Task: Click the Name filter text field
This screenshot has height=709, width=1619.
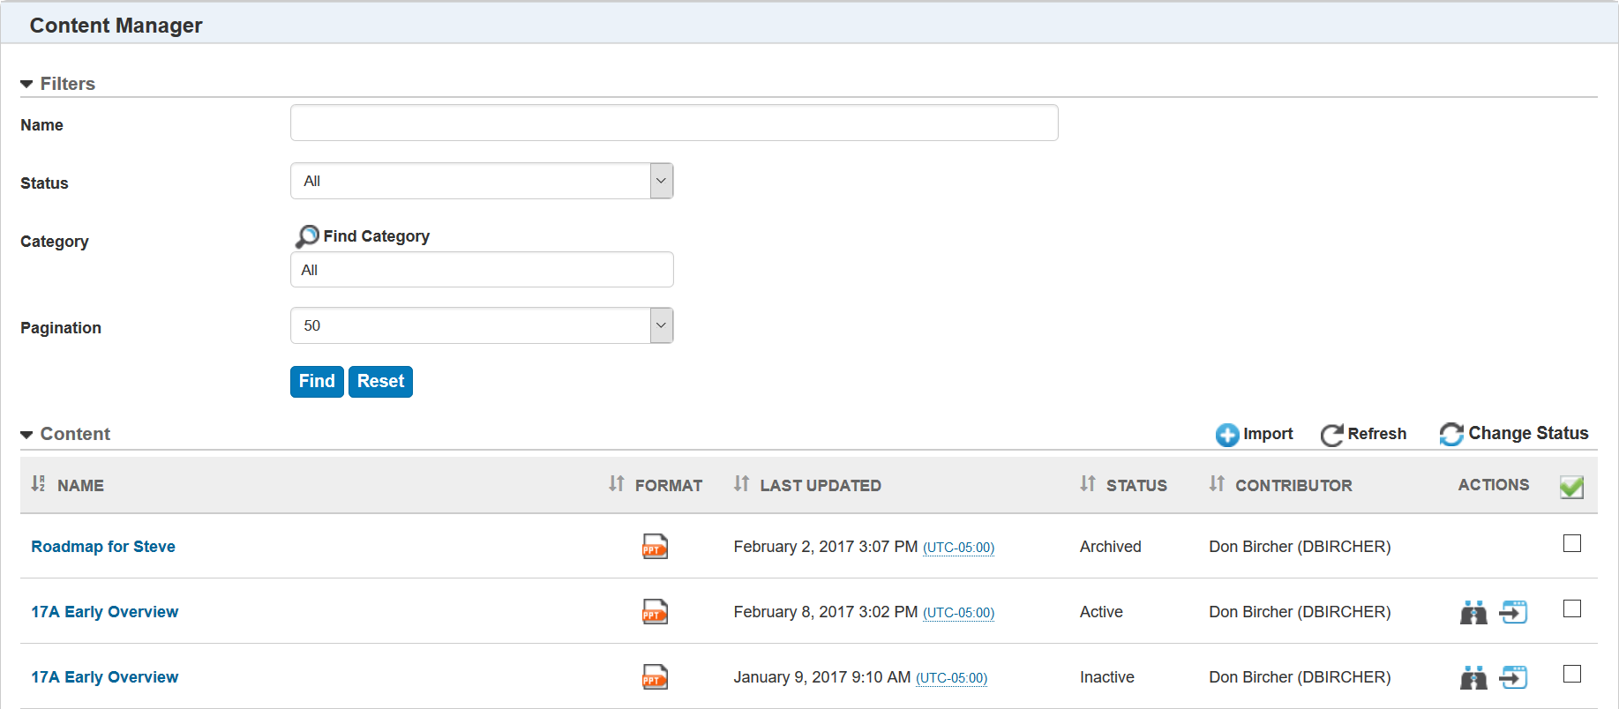Action: [674, 123]
